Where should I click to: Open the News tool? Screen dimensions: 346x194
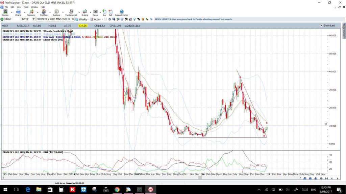coord(95,12)
